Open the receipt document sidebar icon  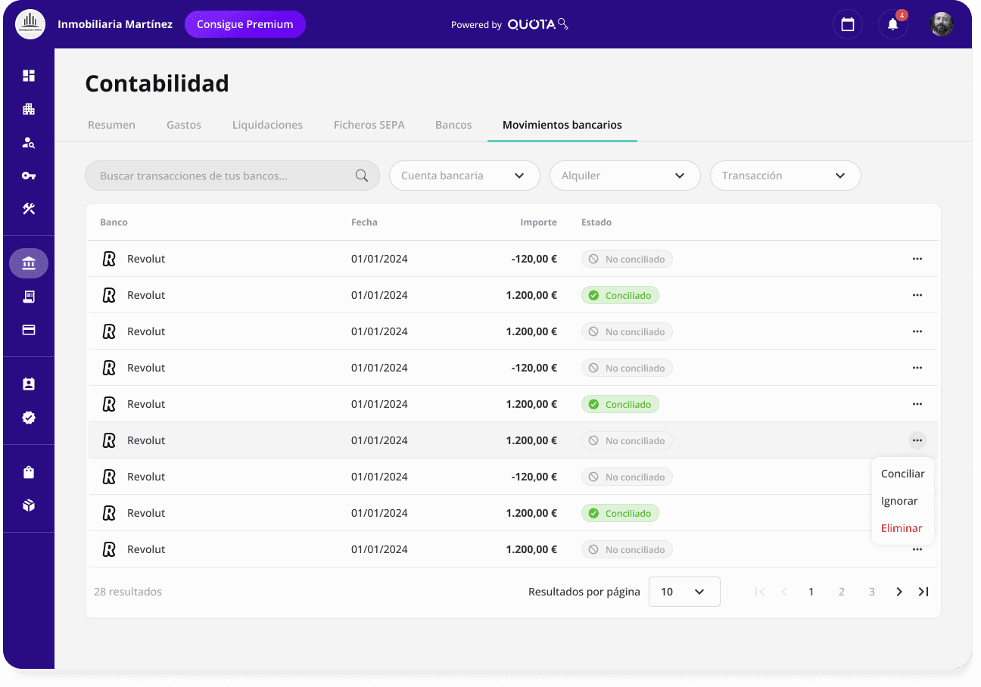coord(29,297)
